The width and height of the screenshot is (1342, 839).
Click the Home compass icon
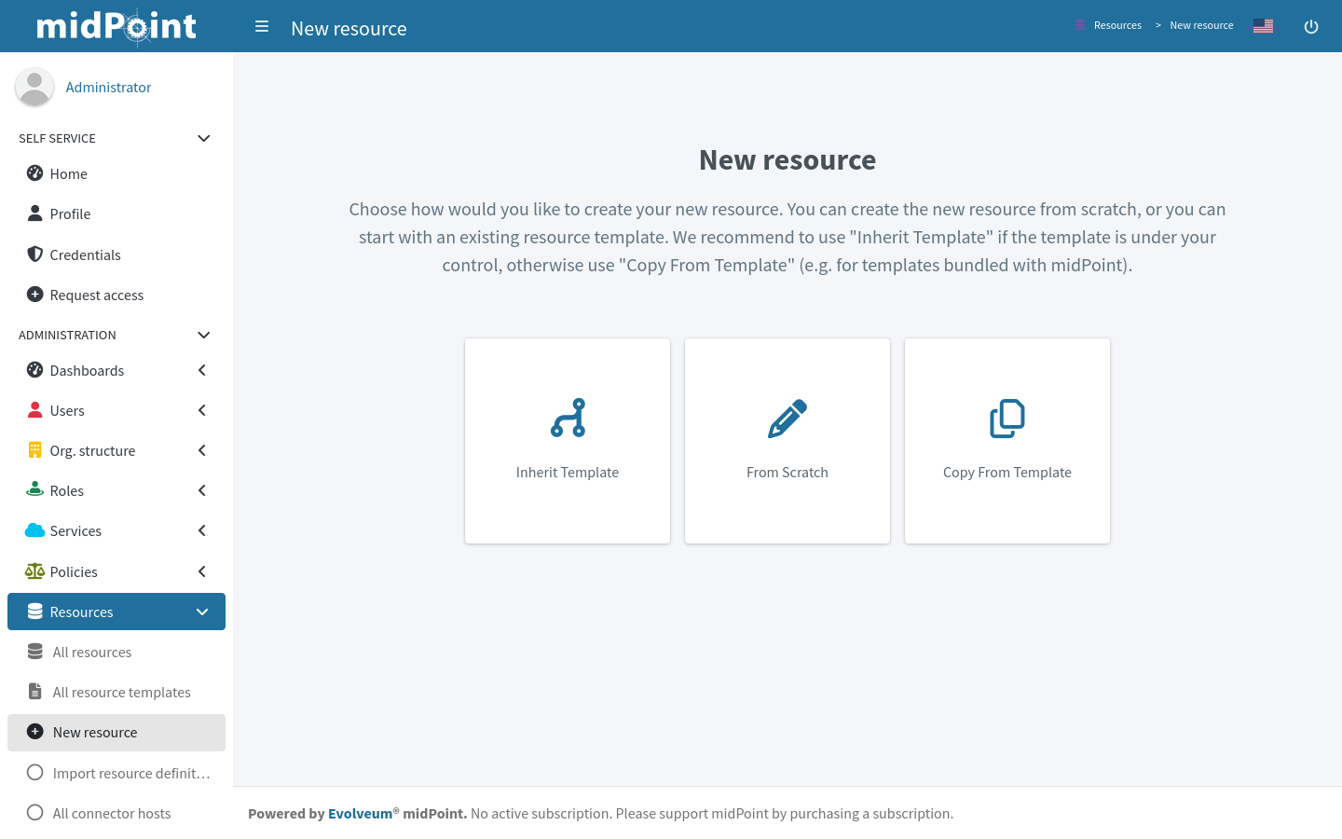coord(34,173)
